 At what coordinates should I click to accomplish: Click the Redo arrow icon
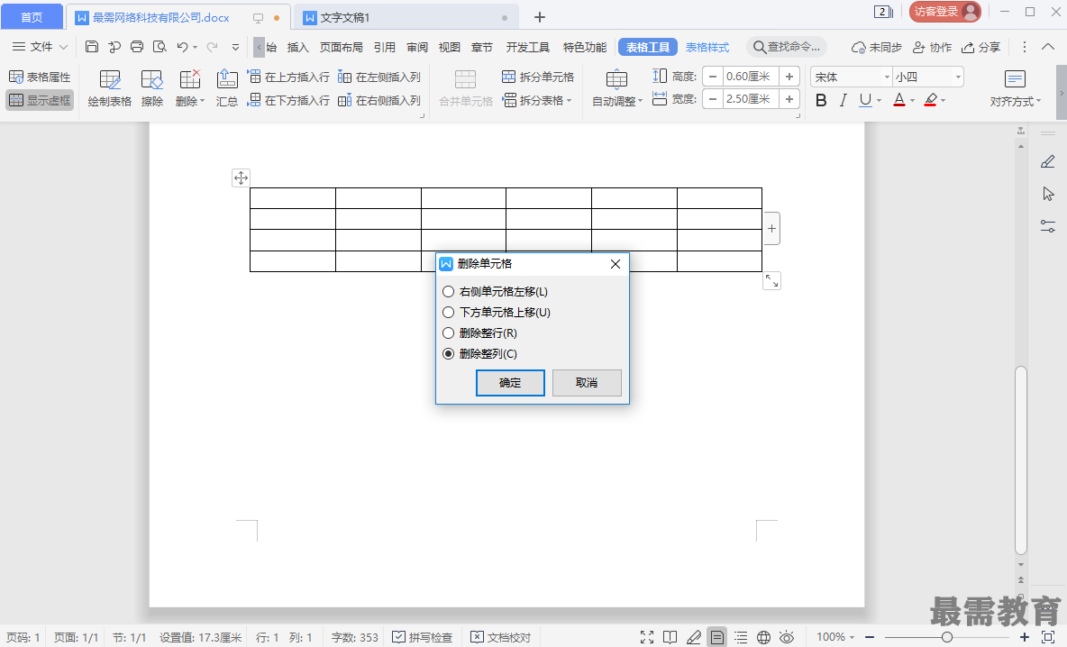[x=213, y=47]
